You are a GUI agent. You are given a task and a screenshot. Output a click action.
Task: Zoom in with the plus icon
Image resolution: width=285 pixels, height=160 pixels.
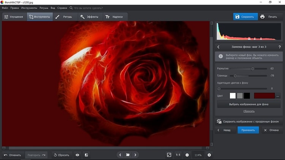[209, 155]
